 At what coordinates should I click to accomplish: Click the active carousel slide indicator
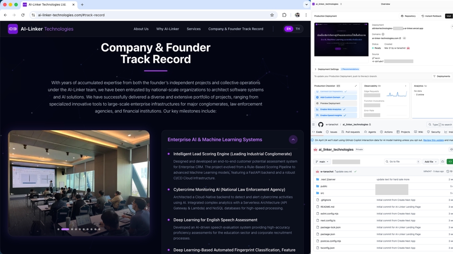65,229
